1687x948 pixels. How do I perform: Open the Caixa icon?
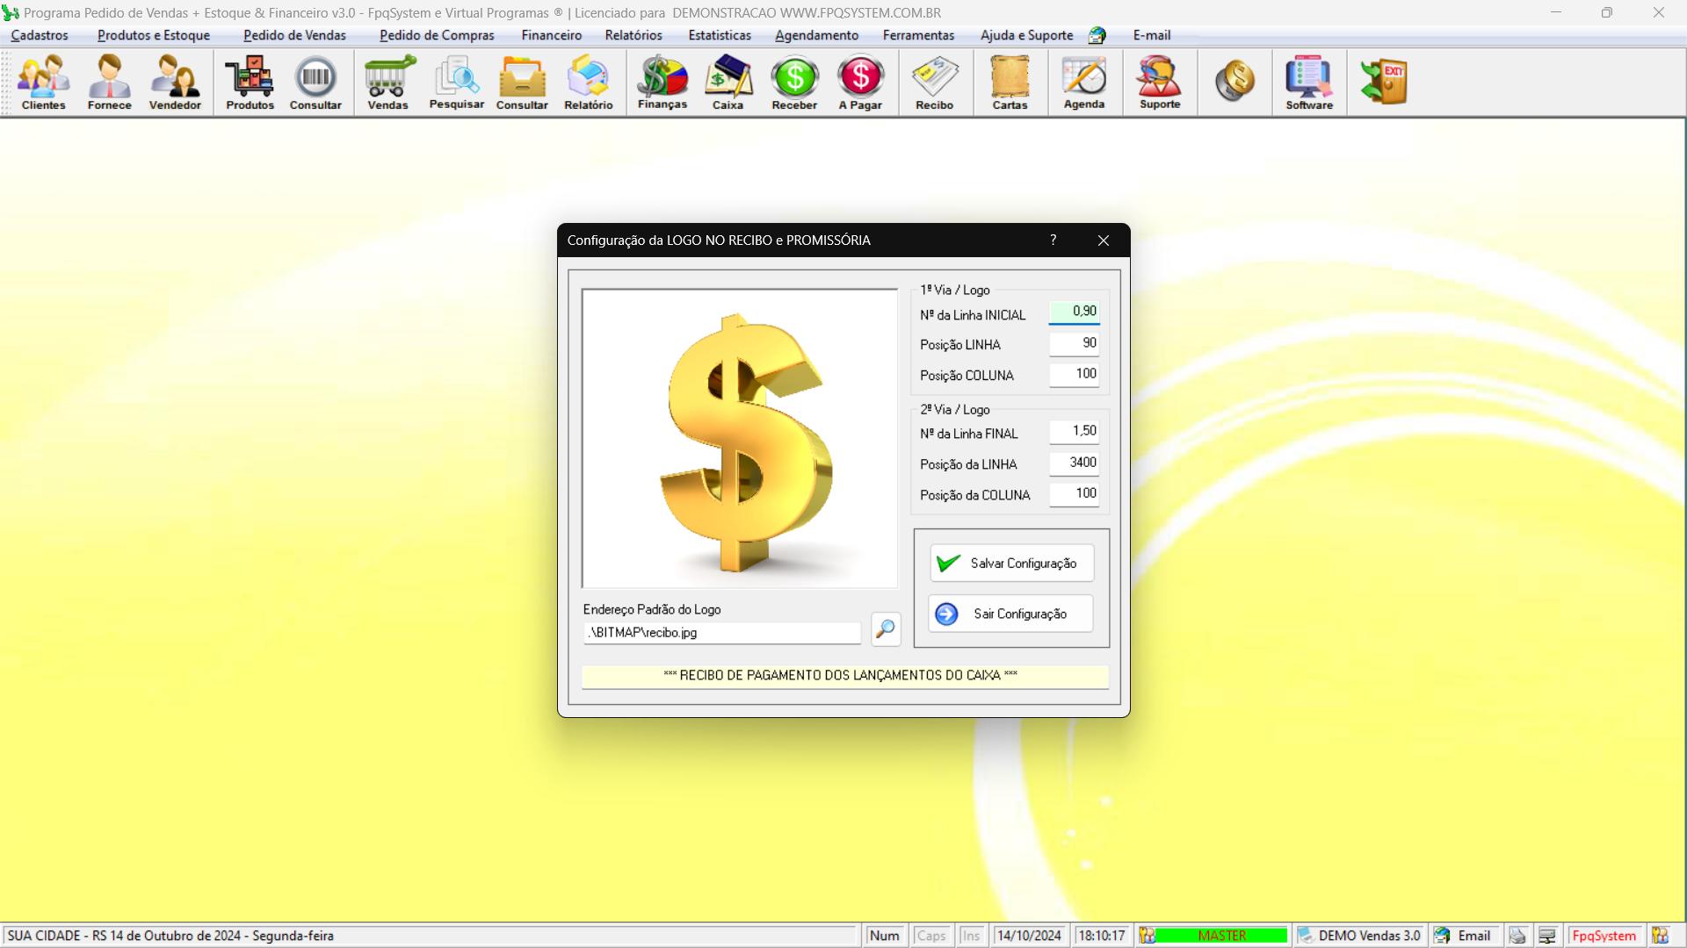pos(728,83)
